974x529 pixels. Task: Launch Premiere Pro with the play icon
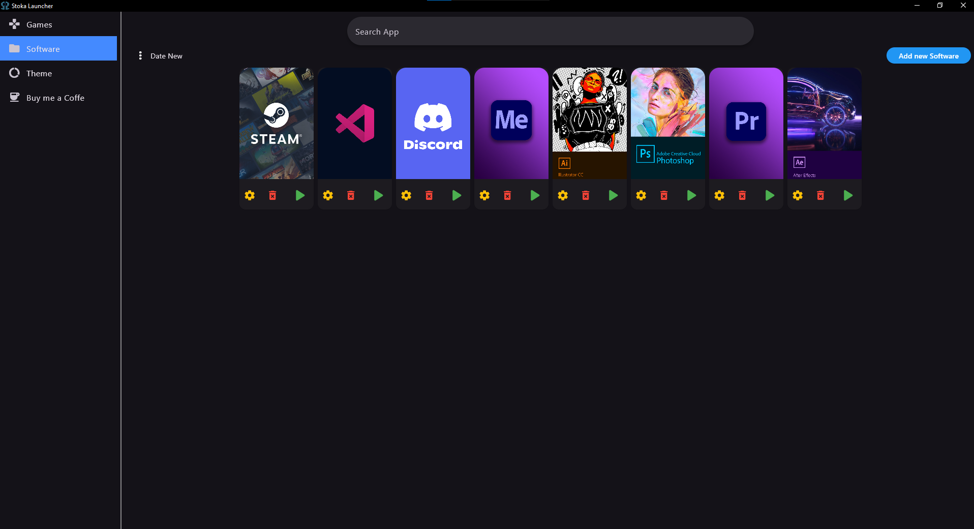point(770,195)
